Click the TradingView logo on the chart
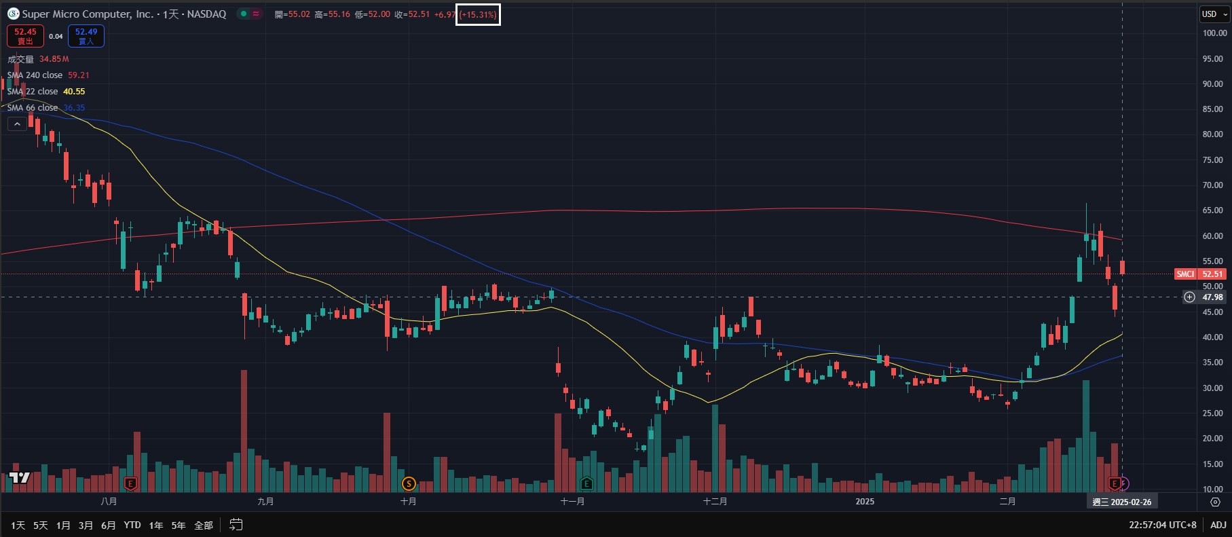Viewport: 1232px width, 537px height. click(x=20, y=478)
